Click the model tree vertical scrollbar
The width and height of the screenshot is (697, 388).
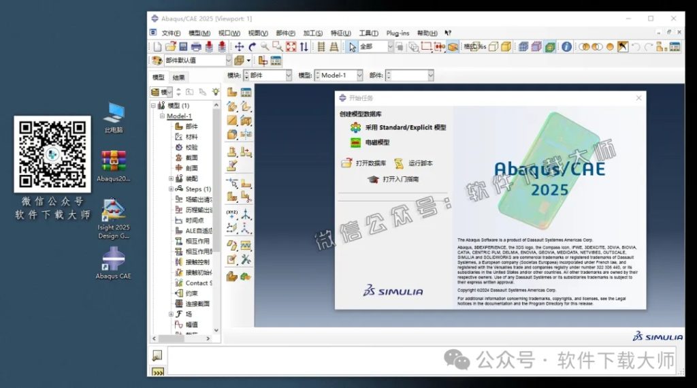(216, 218)
